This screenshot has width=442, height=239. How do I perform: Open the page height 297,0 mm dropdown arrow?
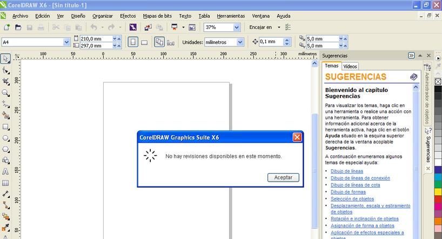pyautogui.click(x=115, y=45)
